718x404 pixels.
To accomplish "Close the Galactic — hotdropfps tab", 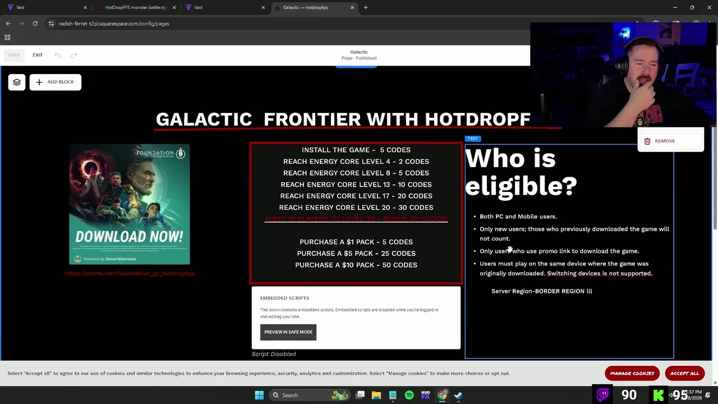I will click(352, 7).
